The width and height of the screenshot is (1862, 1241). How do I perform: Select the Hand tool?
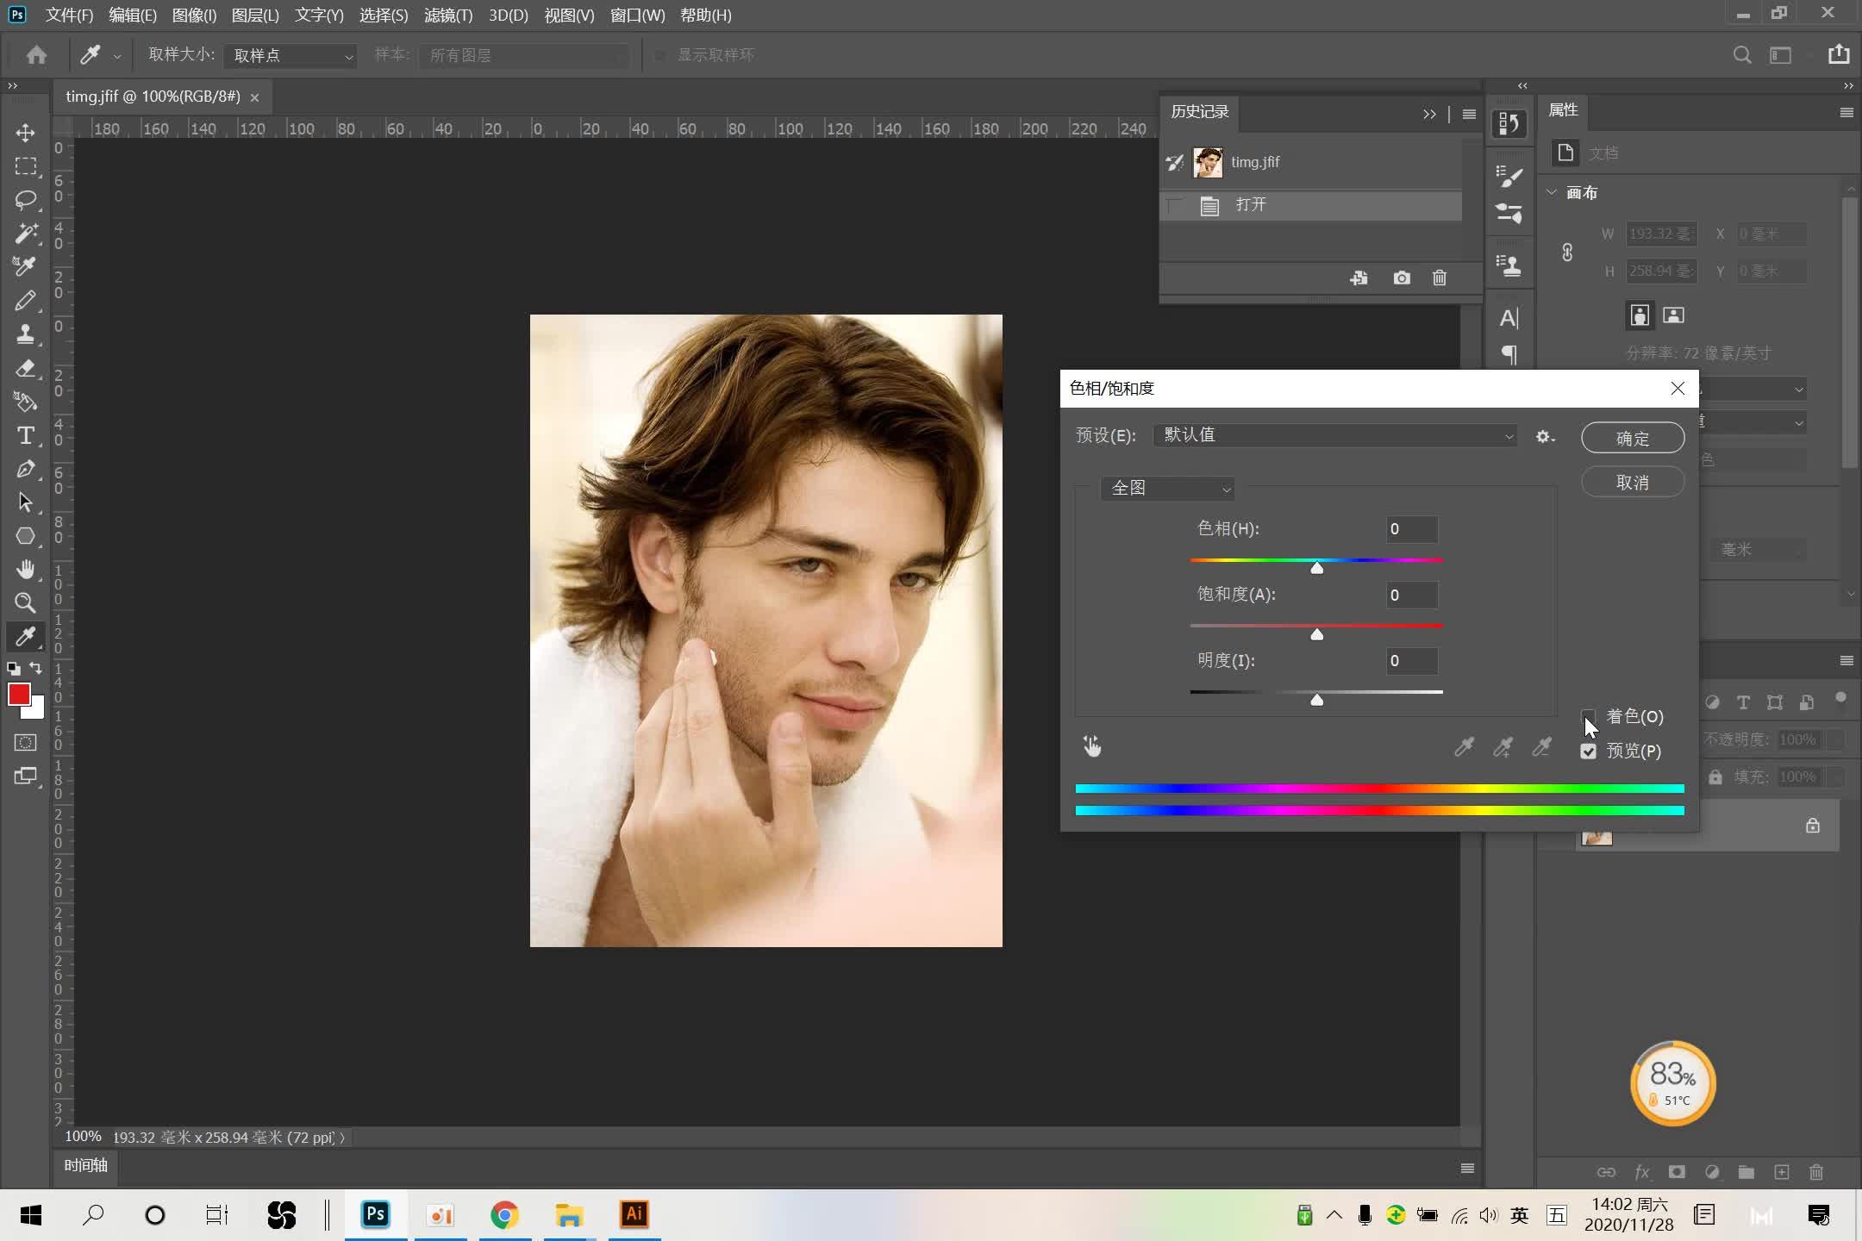pyautogui.click(x=25, y=569)
